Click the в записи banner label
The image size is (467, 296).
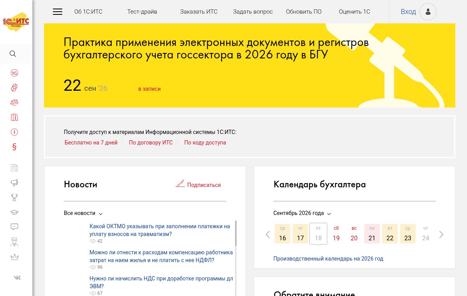tap(149, 89)
